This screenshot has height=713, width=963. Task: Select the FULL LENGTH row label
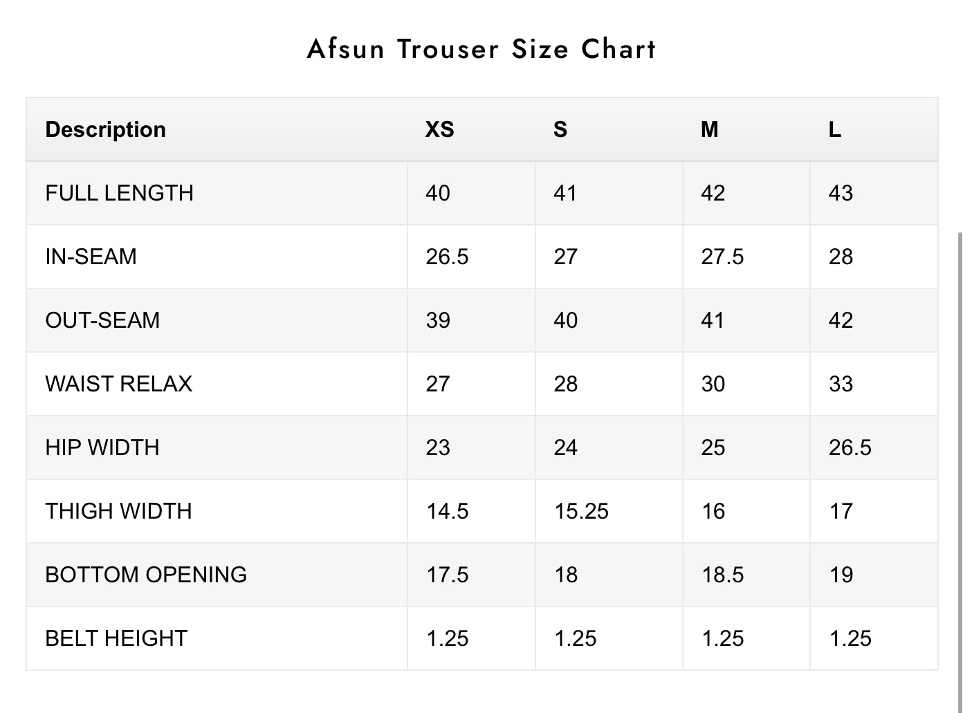tap(119, 193)
